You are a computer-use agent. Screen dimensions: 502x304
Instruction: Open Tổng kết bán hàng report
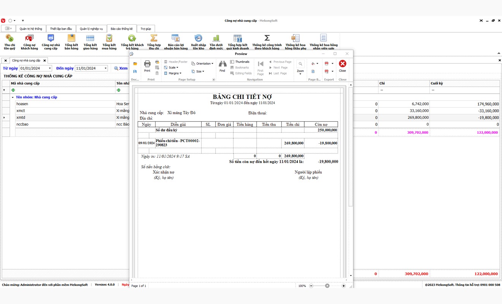(x=71, y=42)
